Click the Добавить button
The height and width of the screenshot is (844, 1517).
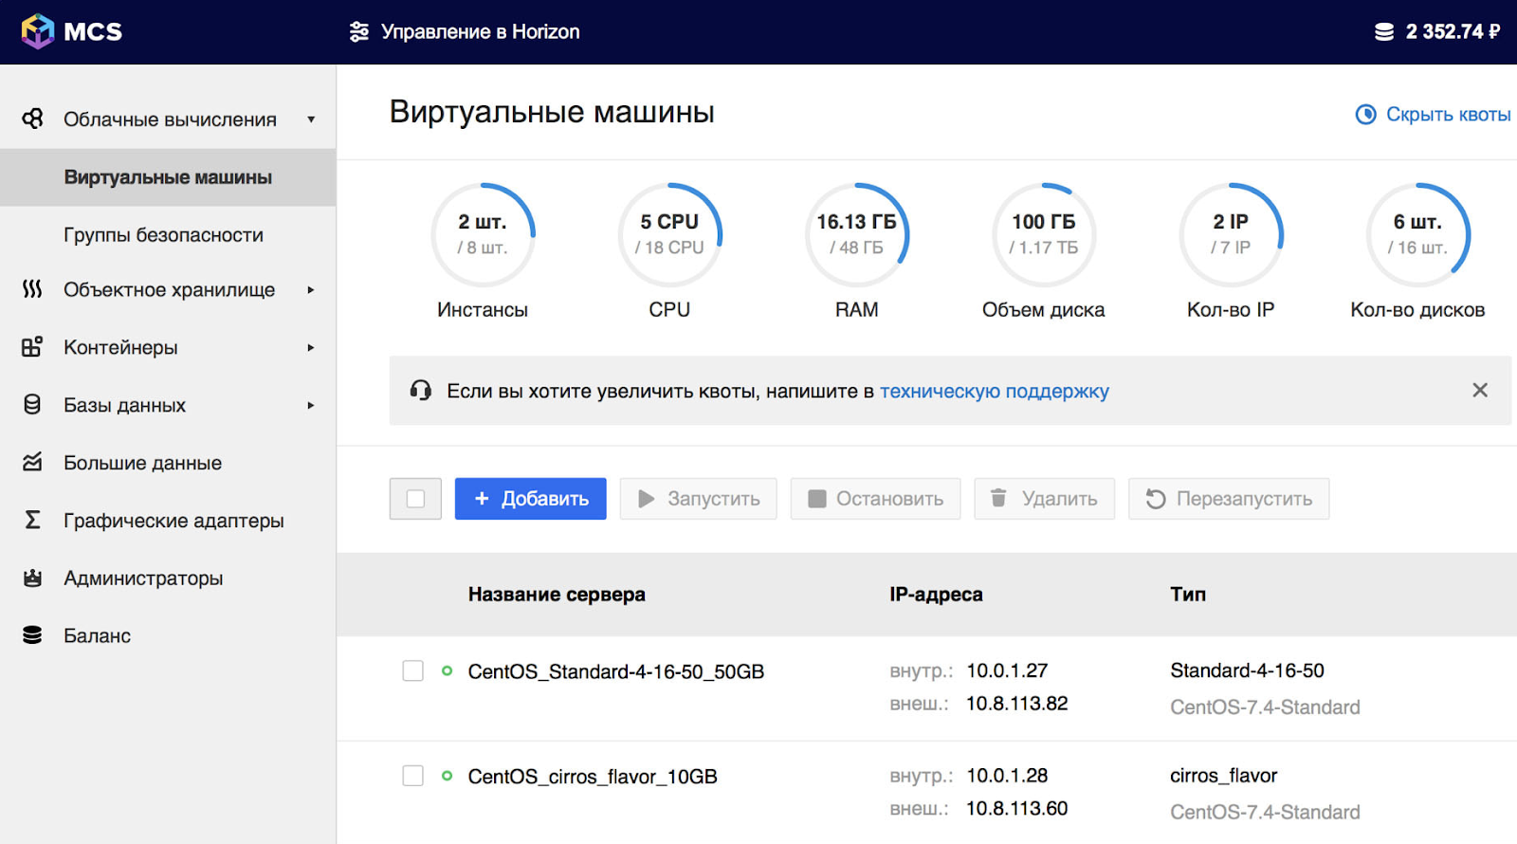pyautogui.click(x=531, y=499)
